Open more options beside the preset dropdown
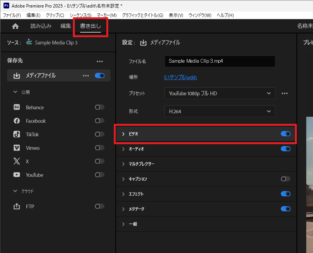 (x=285, y=93)
